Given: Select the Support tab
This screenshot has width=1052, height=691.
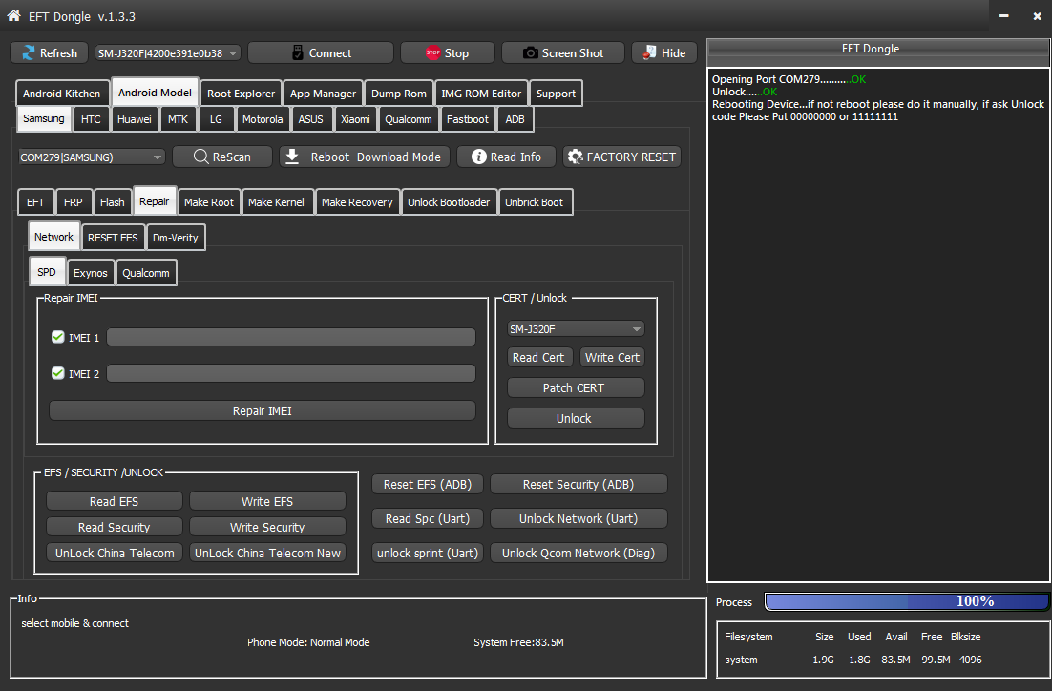Looking at the screenshot, I should tap(556, 94).
